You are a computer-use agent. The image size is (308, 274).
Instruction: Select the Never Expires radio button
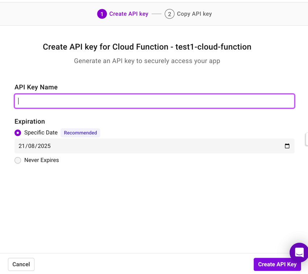pyautogui.click(x=18, y=160)
